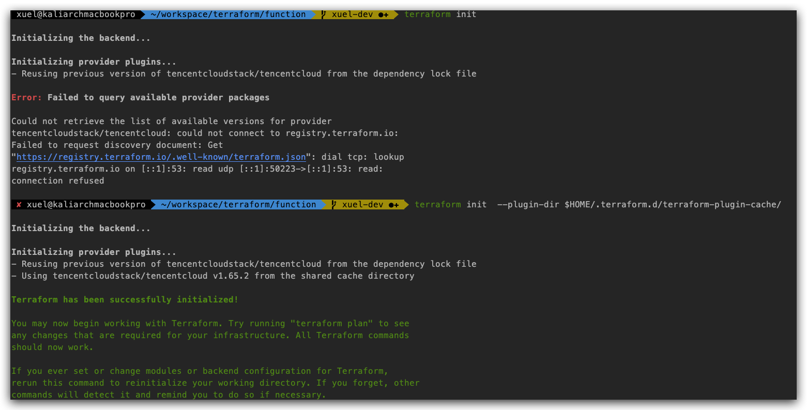
Task: Click "Reusing previous version" line above the "Using tencentcloudstack" line
Action: (x=244, y=264)
